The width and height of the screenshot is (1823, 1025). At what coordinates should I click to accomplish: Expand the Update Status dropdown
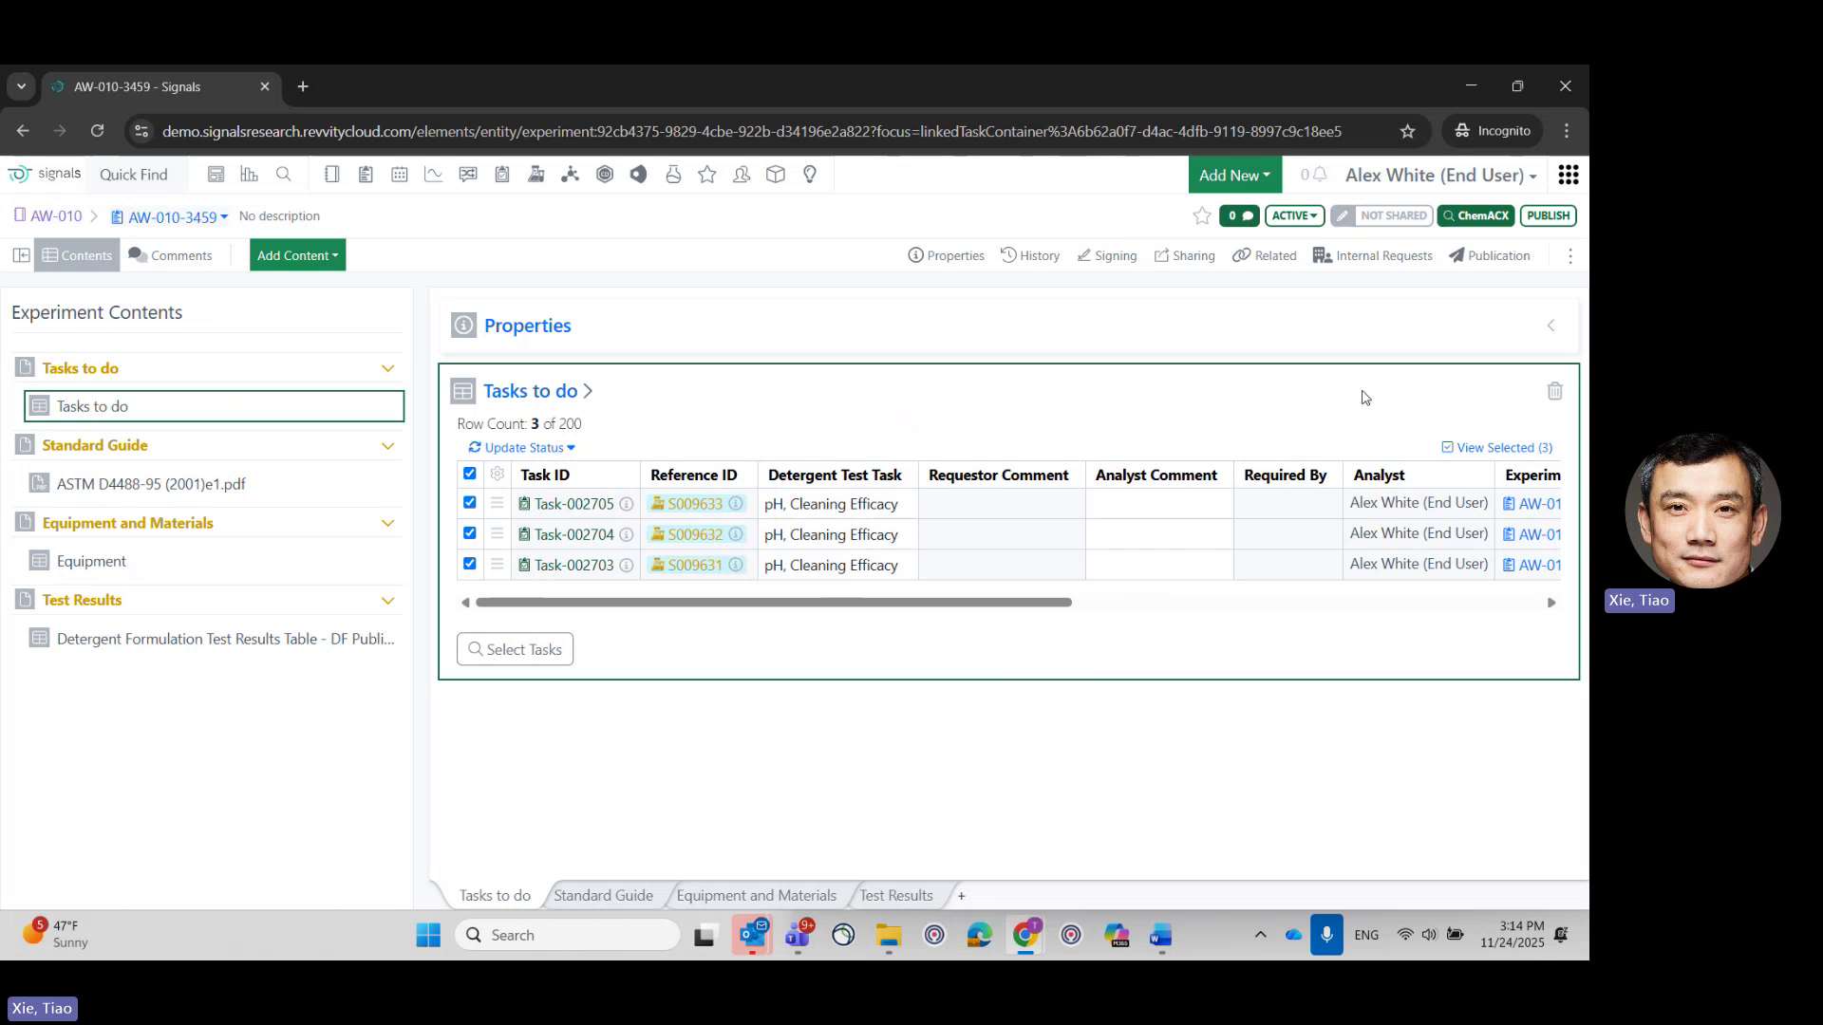(x=520, y=447)
